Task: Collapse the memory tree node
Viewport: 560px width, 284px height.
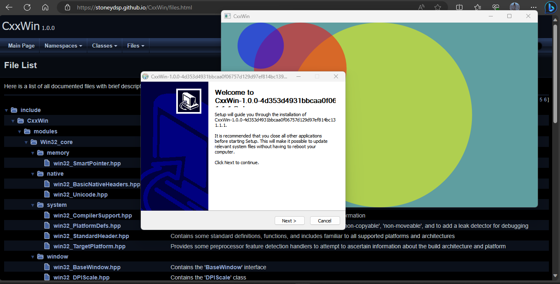Action: (33, 153)
